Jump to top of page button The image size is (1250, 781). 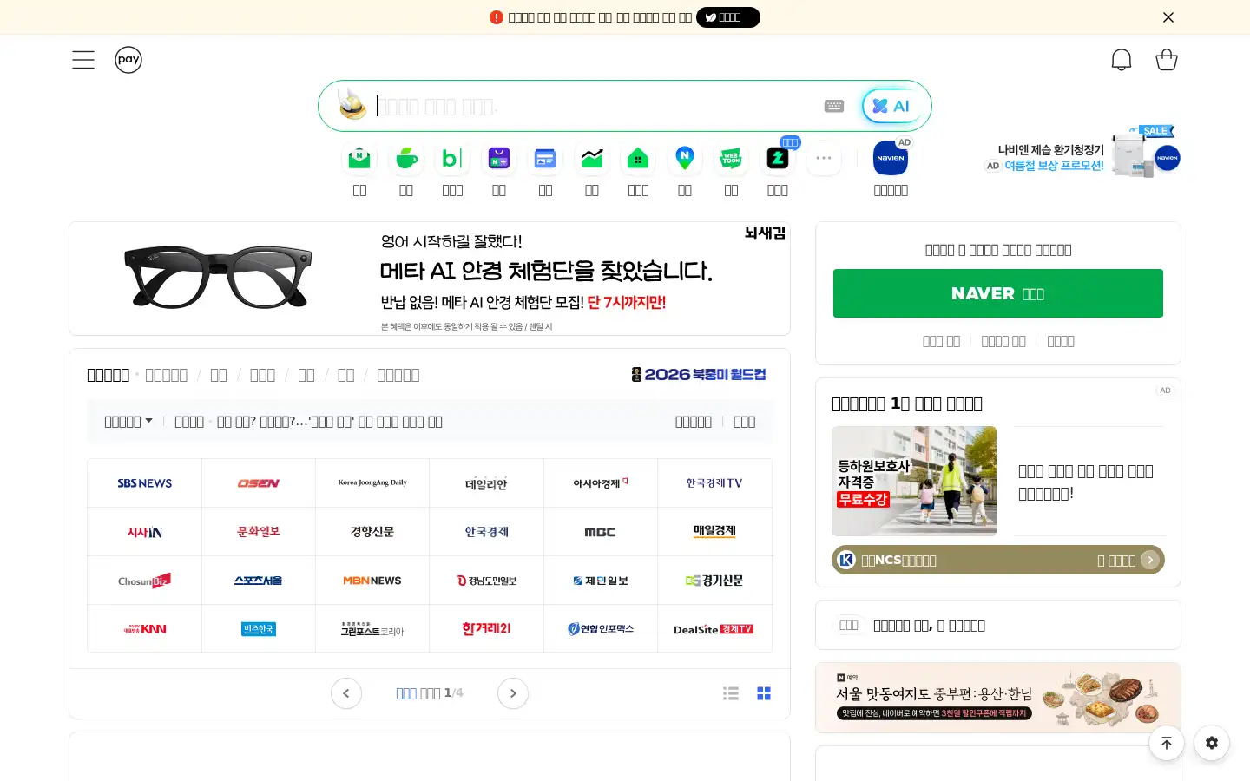pyautogui.click(x=1167, y=743)
